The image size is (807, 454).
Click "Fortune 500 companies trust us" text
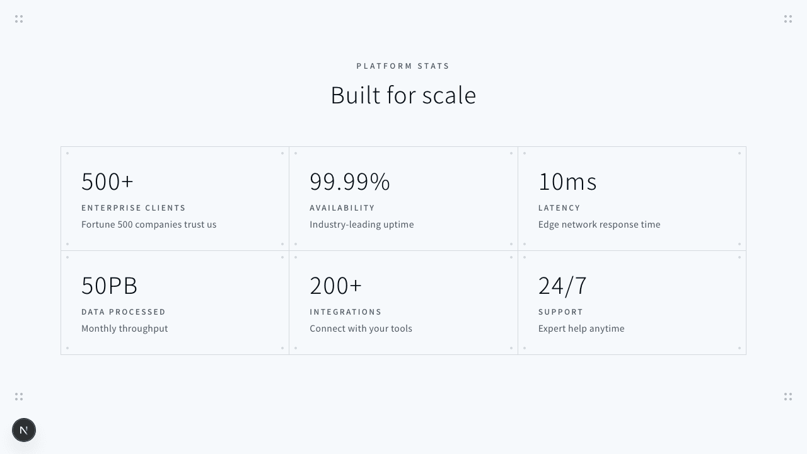149,224
